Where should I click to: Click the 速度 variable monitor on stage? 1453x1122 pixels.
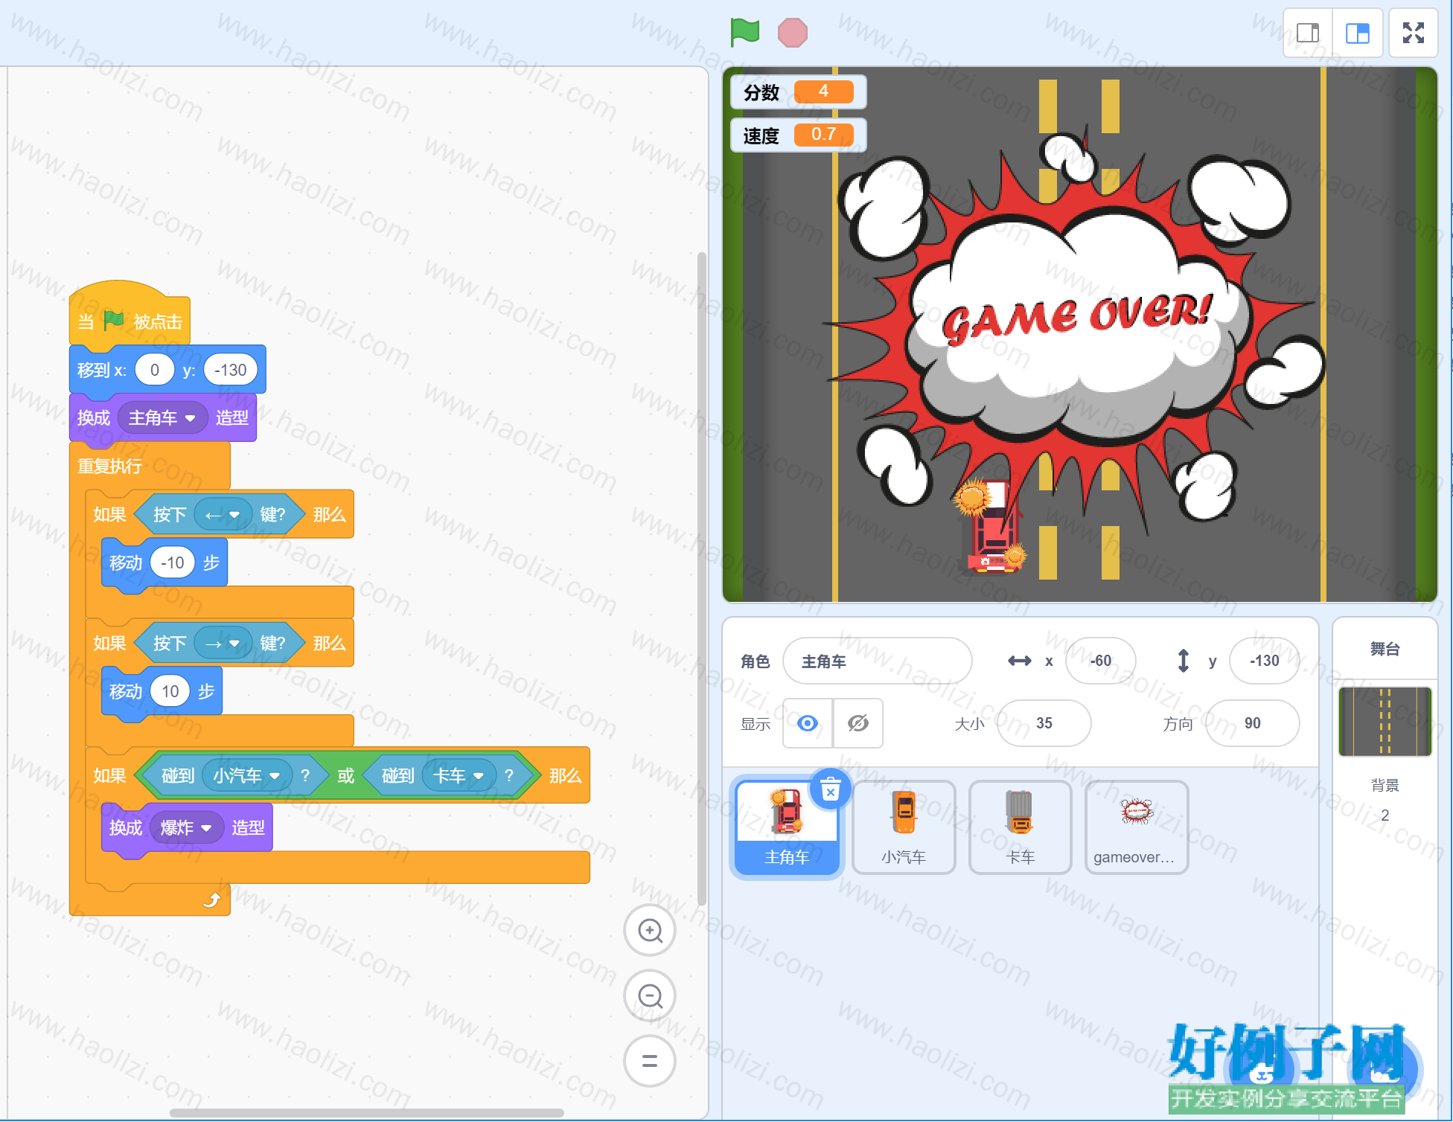[799, 135]
